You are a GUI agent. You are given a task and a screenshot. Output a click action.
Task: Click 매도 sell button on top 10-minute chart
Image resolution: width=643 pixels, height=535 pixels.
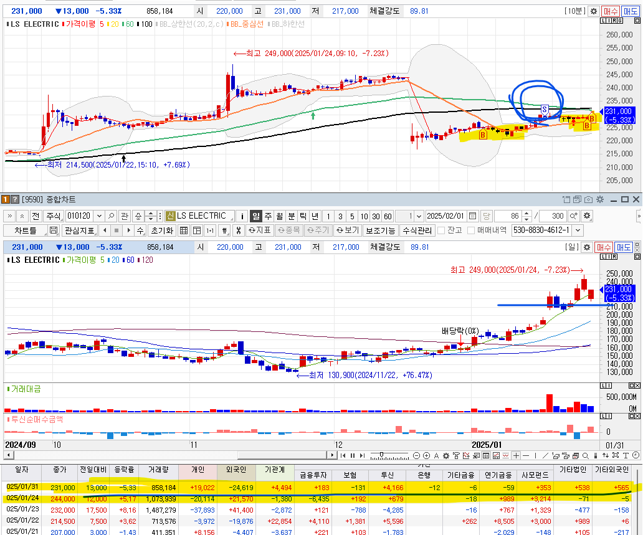[631, 11]
